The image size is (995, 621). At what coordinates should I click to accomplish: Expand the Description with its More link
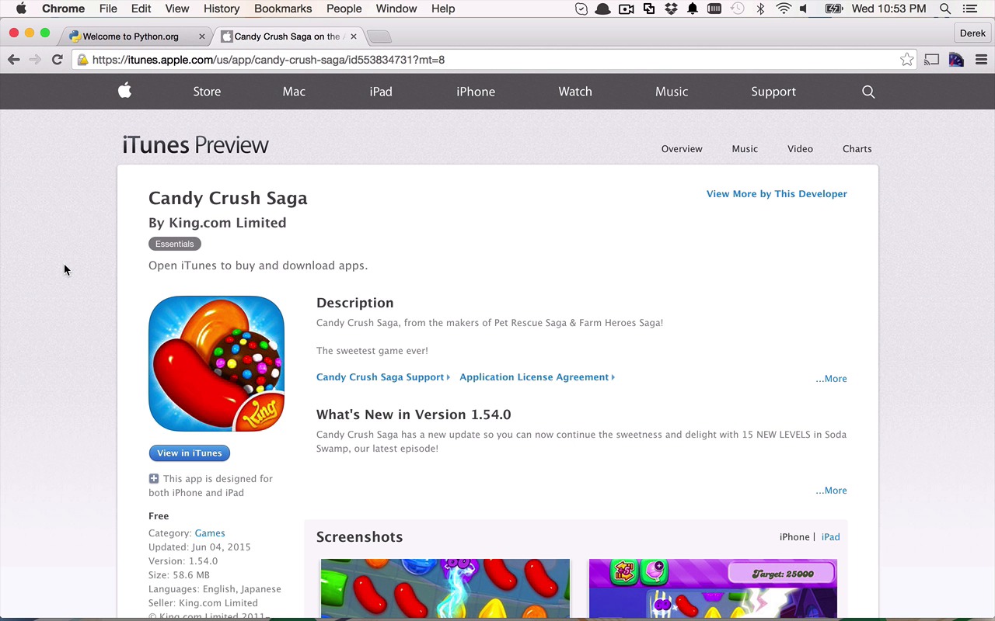pyautogui.click(x=831, y=379)
